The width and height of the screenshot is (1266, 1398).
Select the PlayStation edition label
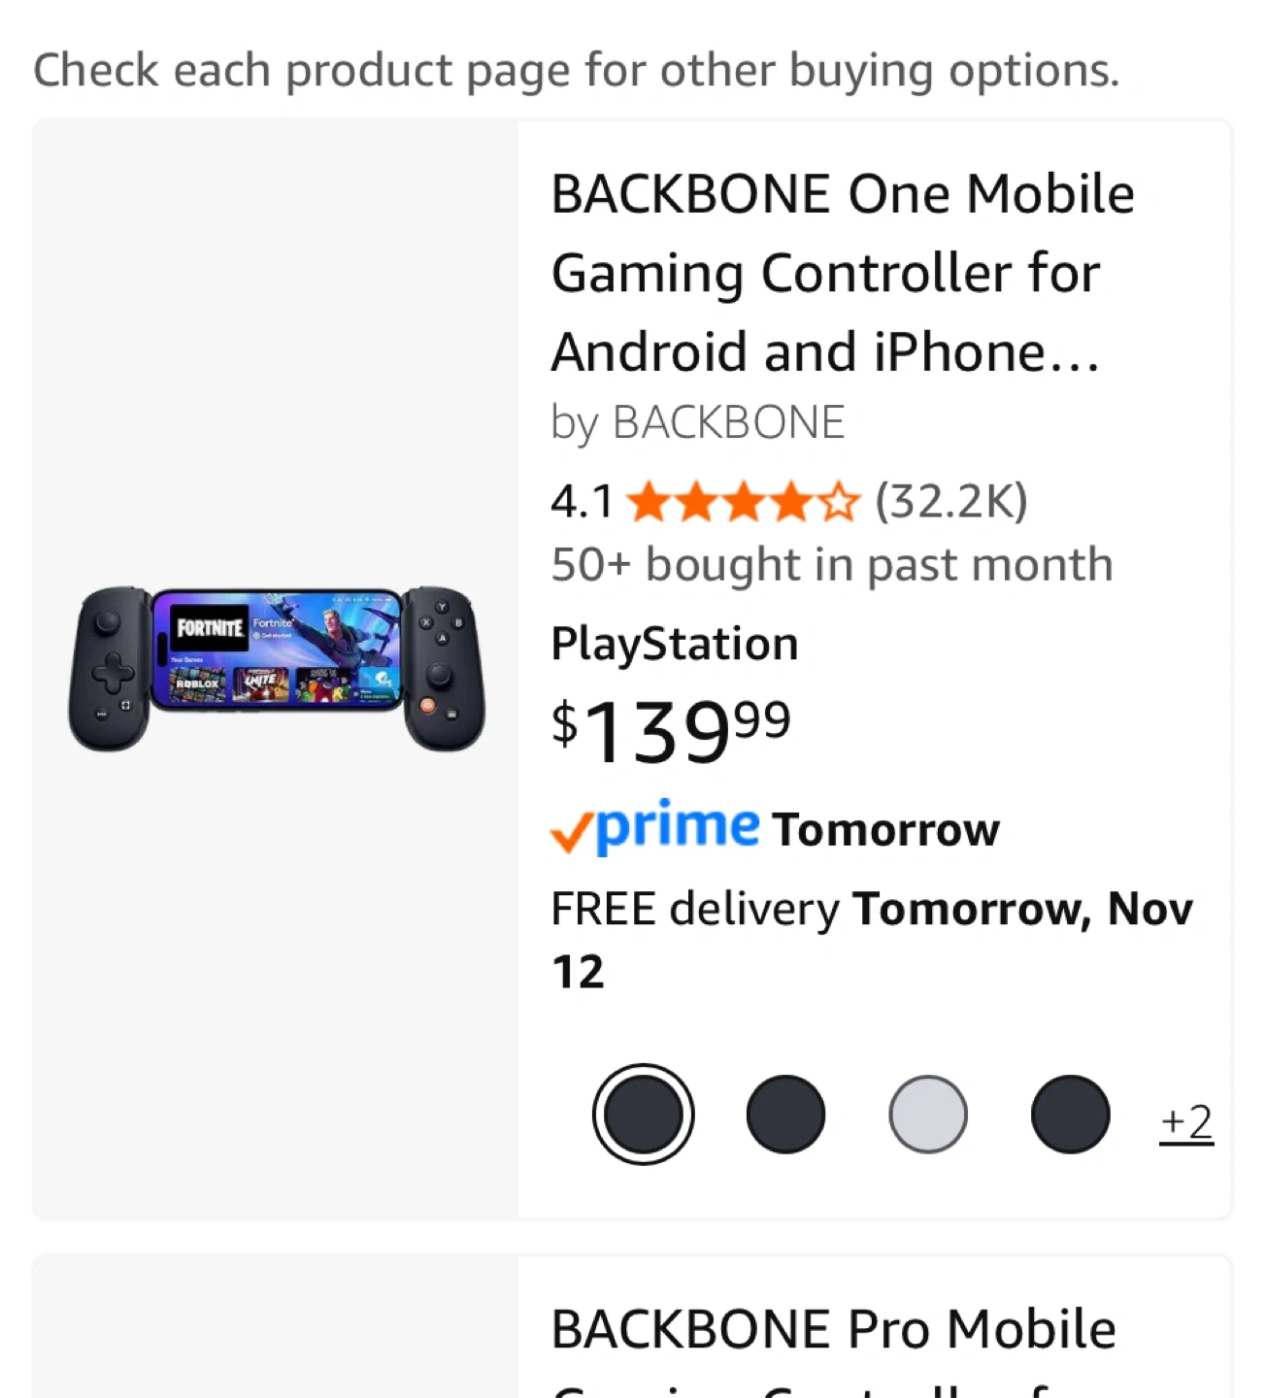(x=675, y=644)
